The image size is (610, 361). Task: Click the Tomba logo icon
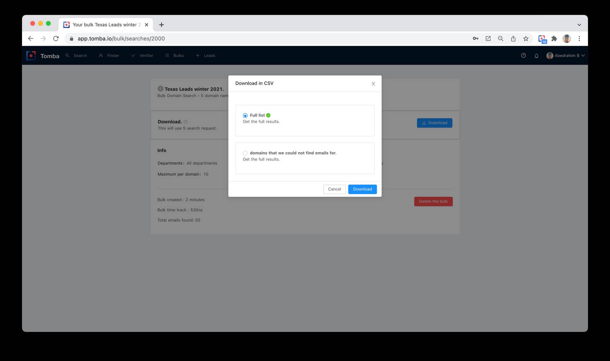[x=31, y=56]
